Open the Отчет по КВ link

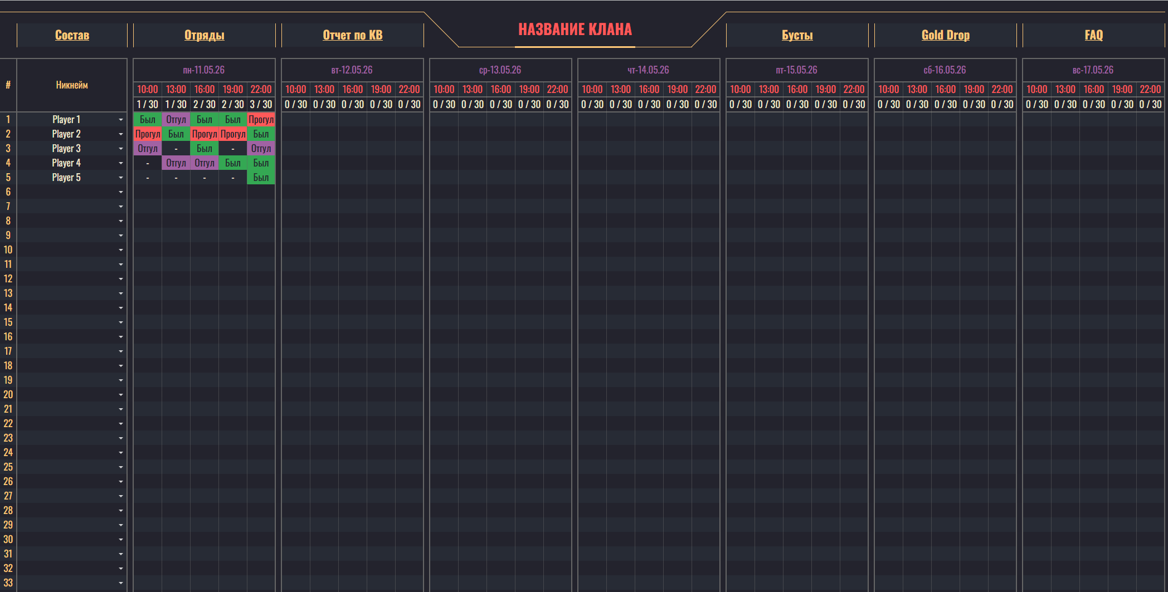click(353, 35)
